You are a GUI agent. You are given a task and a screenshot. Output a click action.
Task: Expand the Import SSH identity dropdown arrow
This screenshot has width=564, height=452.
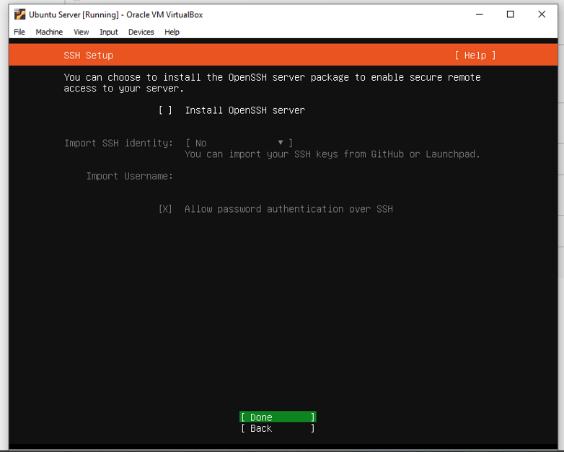tap(281, 143)
